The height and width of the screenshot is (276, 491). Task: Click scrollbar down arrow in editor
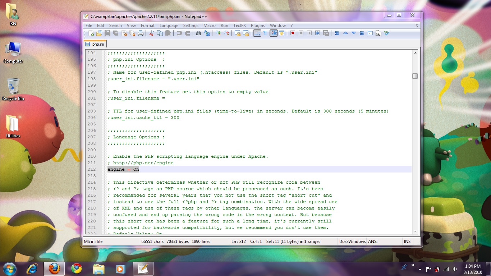pos(415,231)
